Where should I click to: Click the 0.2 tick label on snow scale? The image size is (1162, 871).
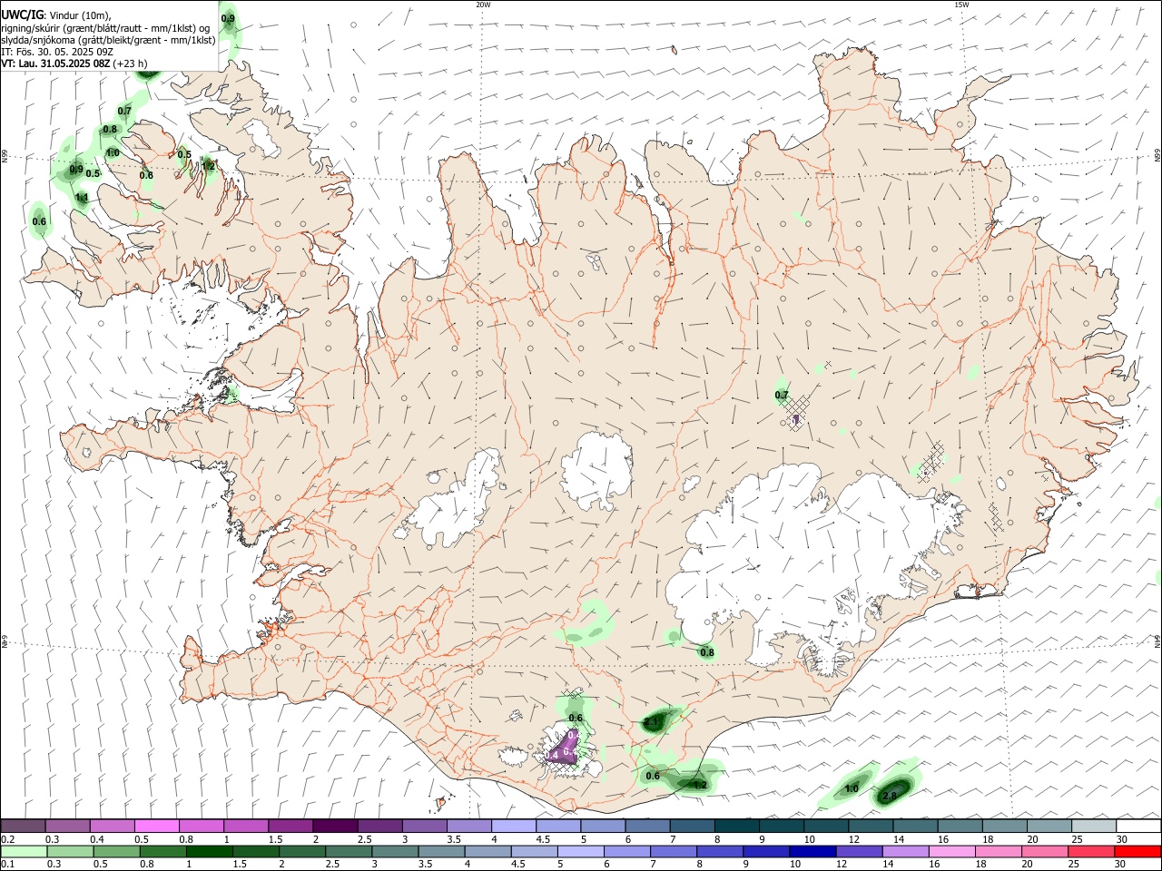pos(7,839)
